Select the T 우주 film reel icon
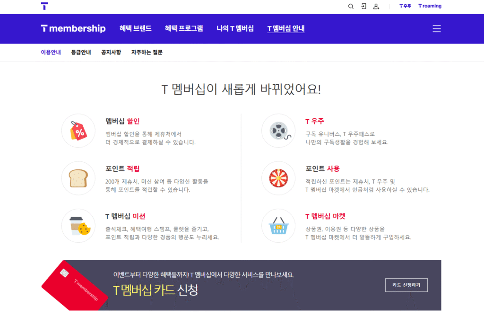The height and width of the screenshot is (317, 484). (278, 131)
